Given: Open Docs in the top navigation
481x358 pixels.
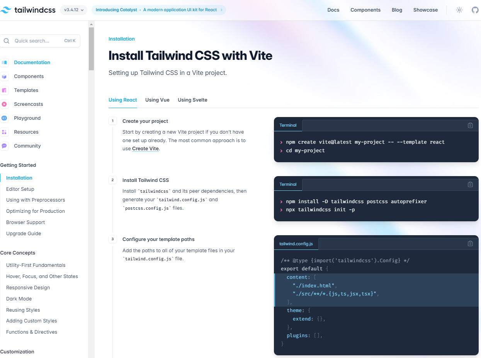Looking at the screenshot, I should 333,10.
